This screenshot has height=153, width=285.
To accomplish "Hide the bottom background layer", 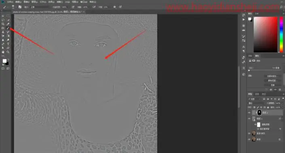I will [249, 139].
